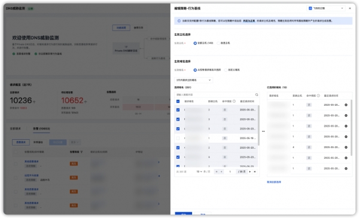Click the solid blue batch button on the dimmed page
Image resolution: width=359 pixels, height=218 pixels.
pos(57,142)
